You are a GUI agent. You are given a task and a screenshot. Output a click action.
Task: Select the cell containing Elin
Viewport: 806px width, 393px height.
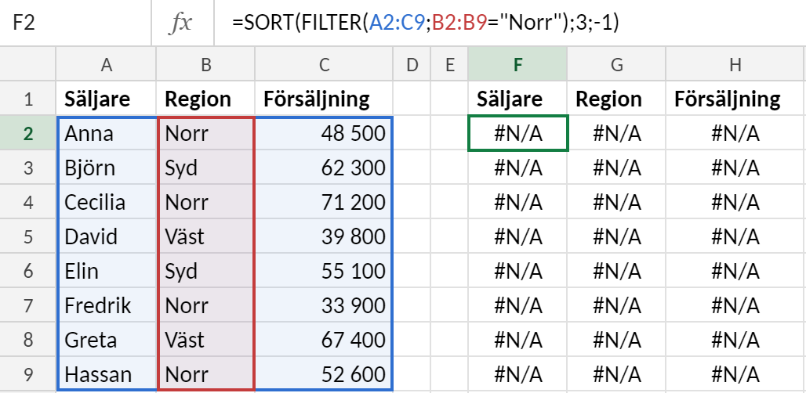click(106, 271)
